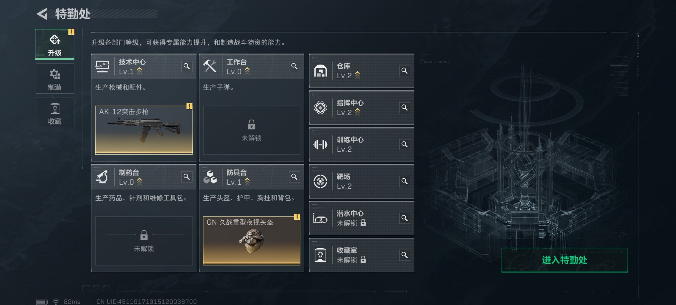Click the upgrade chevron next to 仓库 Lv.2

click(x=357, y=75)
